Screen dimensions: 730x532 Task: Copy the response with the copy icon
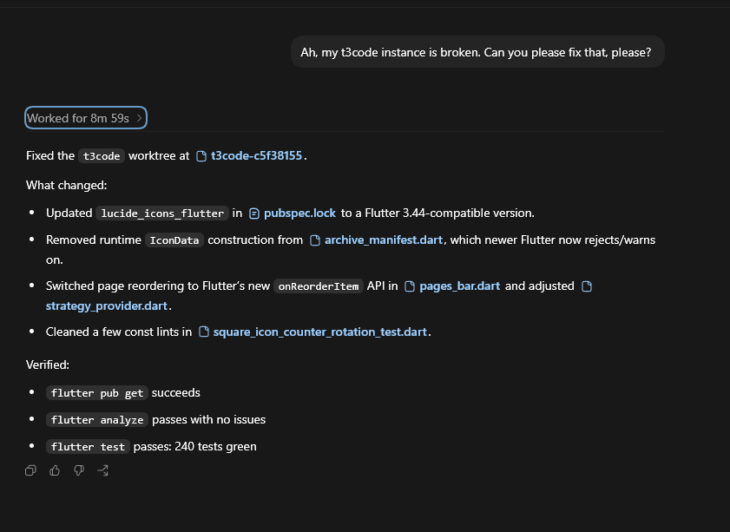30,470
